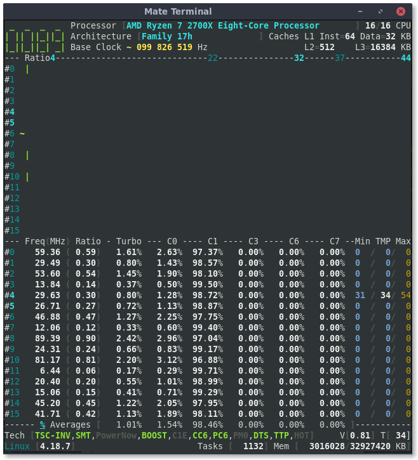The image size is (418, 460).
Task: Click the TMP column header
Action: (x=383, y=242)
